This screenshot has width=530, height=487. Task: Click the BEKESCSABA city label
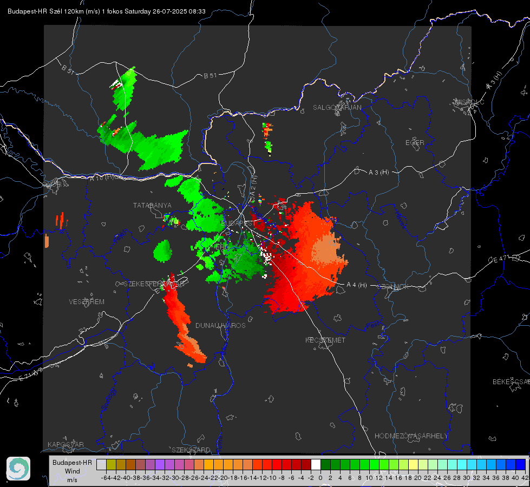point(511,382)
